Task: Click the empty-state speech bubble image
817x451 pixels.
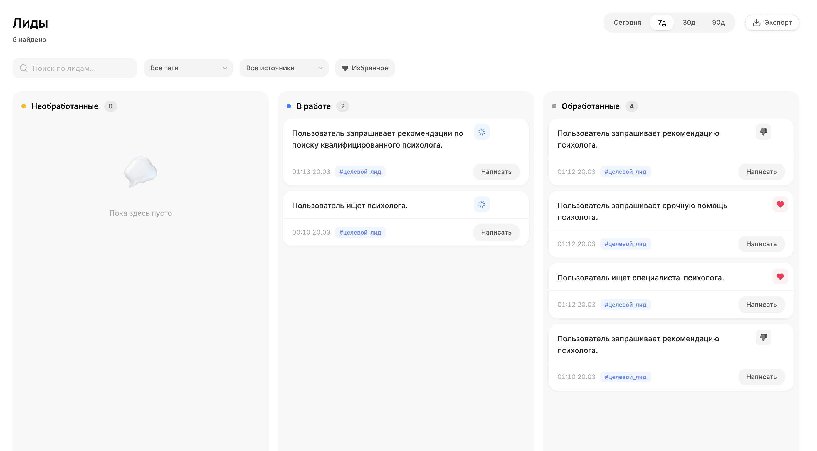Action: [x=140, y=171]
